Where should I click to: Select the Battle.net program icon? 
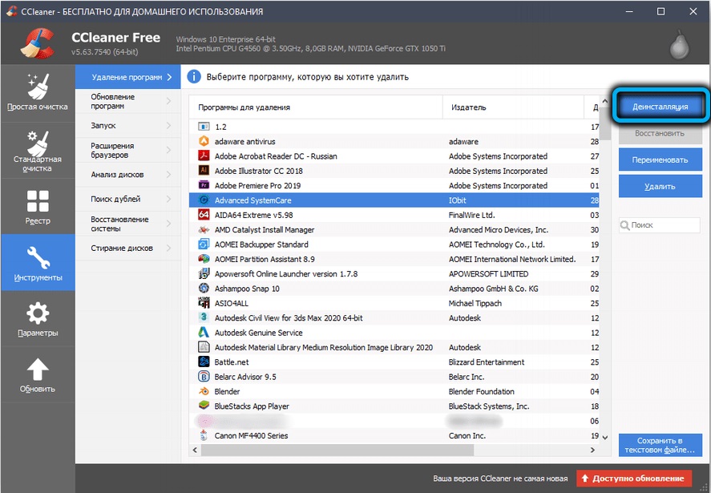coord(203,362)
